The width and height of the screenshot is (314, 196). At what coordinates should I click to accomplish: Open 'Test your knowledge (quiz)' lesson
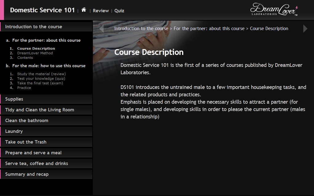pos(41,79)
